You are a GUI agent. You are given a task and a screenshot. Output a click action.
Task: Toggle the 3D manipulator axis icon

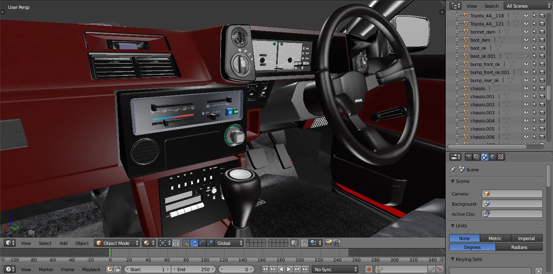[x=186, y=243]
